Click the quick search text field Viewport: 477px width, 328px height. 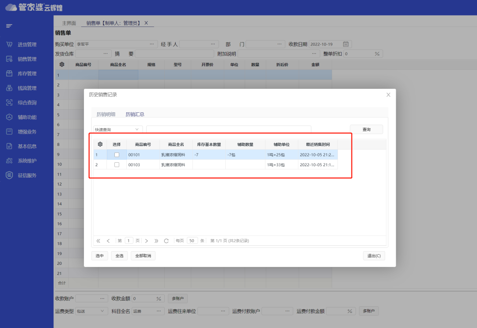point(228,130)
